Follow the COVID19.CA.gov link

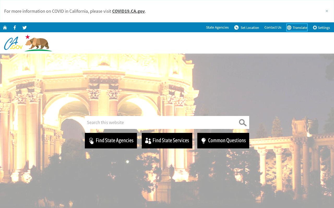[x=128, y=11]
